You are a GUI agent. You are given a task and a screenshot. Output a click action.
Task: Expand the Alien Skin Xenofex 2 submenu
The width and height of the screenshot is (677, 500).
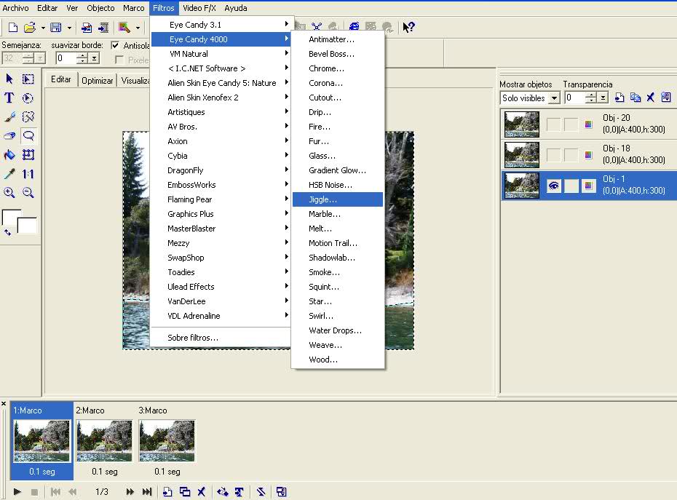click(220, 98)
